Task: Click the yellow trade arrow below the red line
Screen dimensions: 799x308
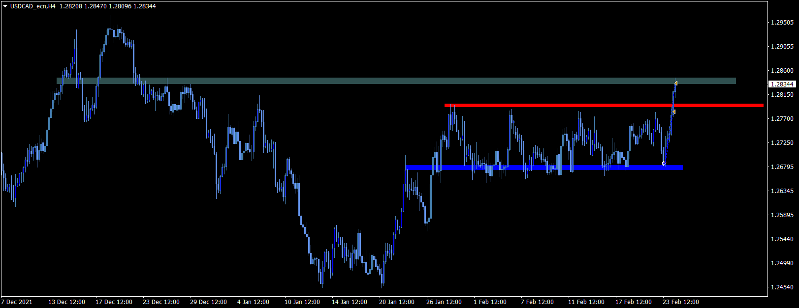Action: [673, 112]
